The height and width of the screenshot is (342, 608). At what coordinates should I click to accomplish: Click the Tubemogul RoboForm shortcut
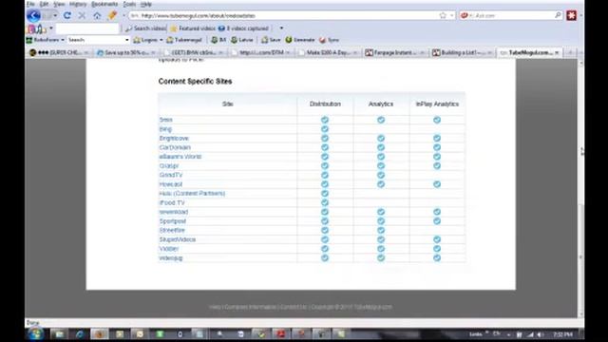[x=184, y=40]
